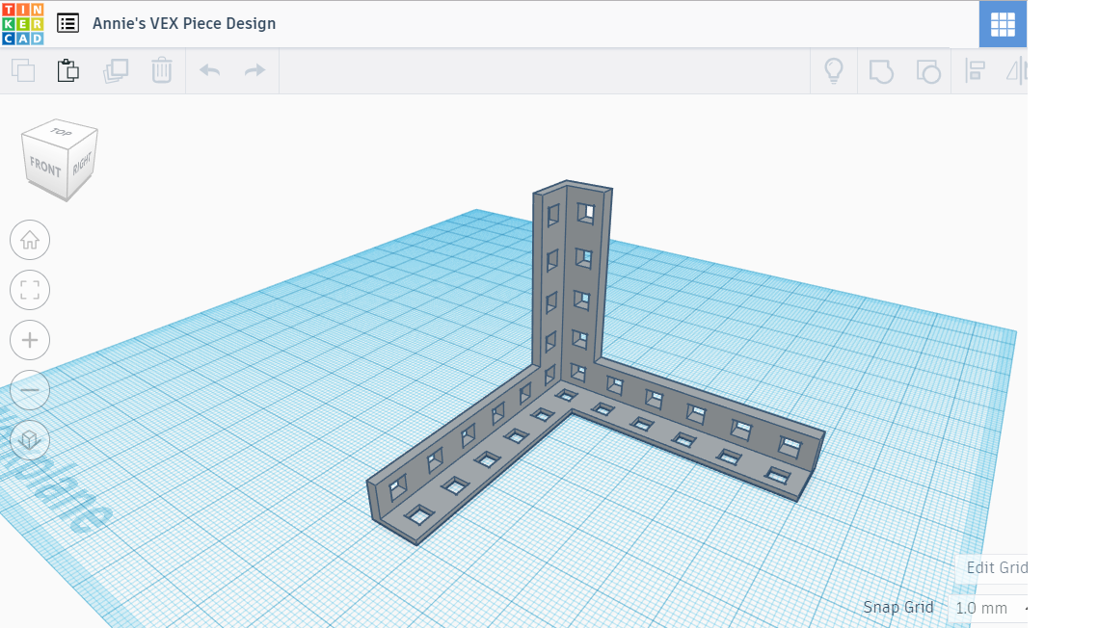
Task: Switch perspective with the cube view icon
Action: point(30,440)
